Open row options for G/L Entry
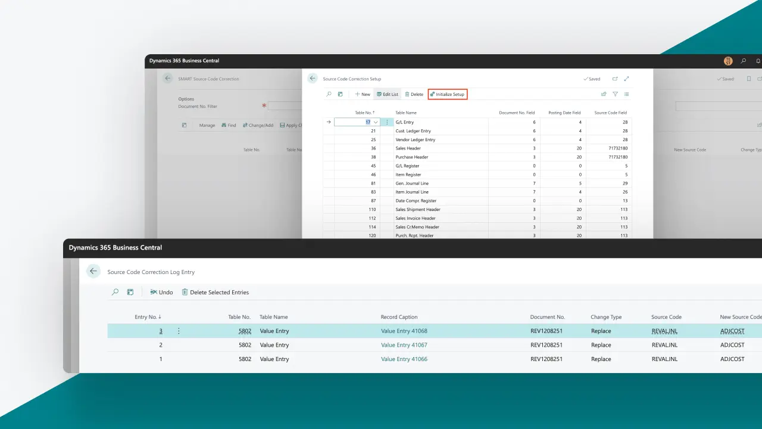Viewport: 762px width, 429px height. coord(387,122)
